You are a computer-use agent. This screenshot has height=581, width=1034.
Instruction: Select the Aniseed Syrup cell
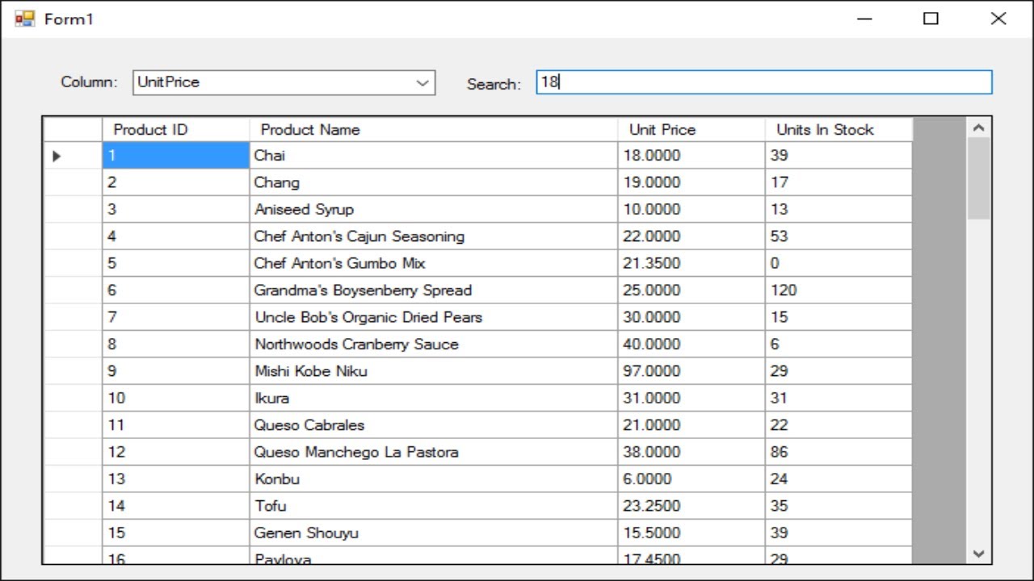[x=434, y=209]
